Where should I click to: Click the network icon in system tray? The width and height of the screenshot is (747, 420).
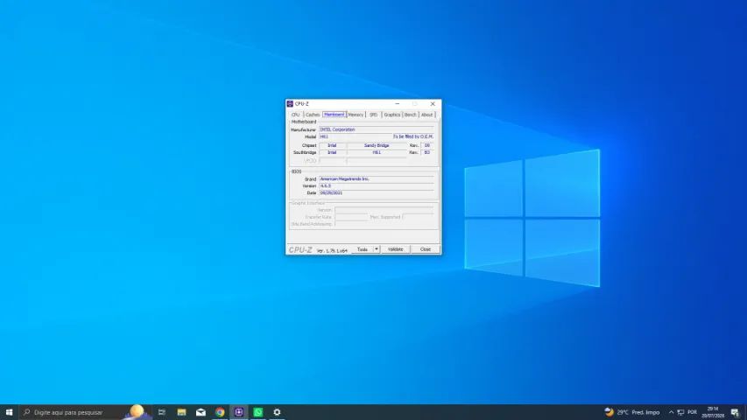click(680, 412)
